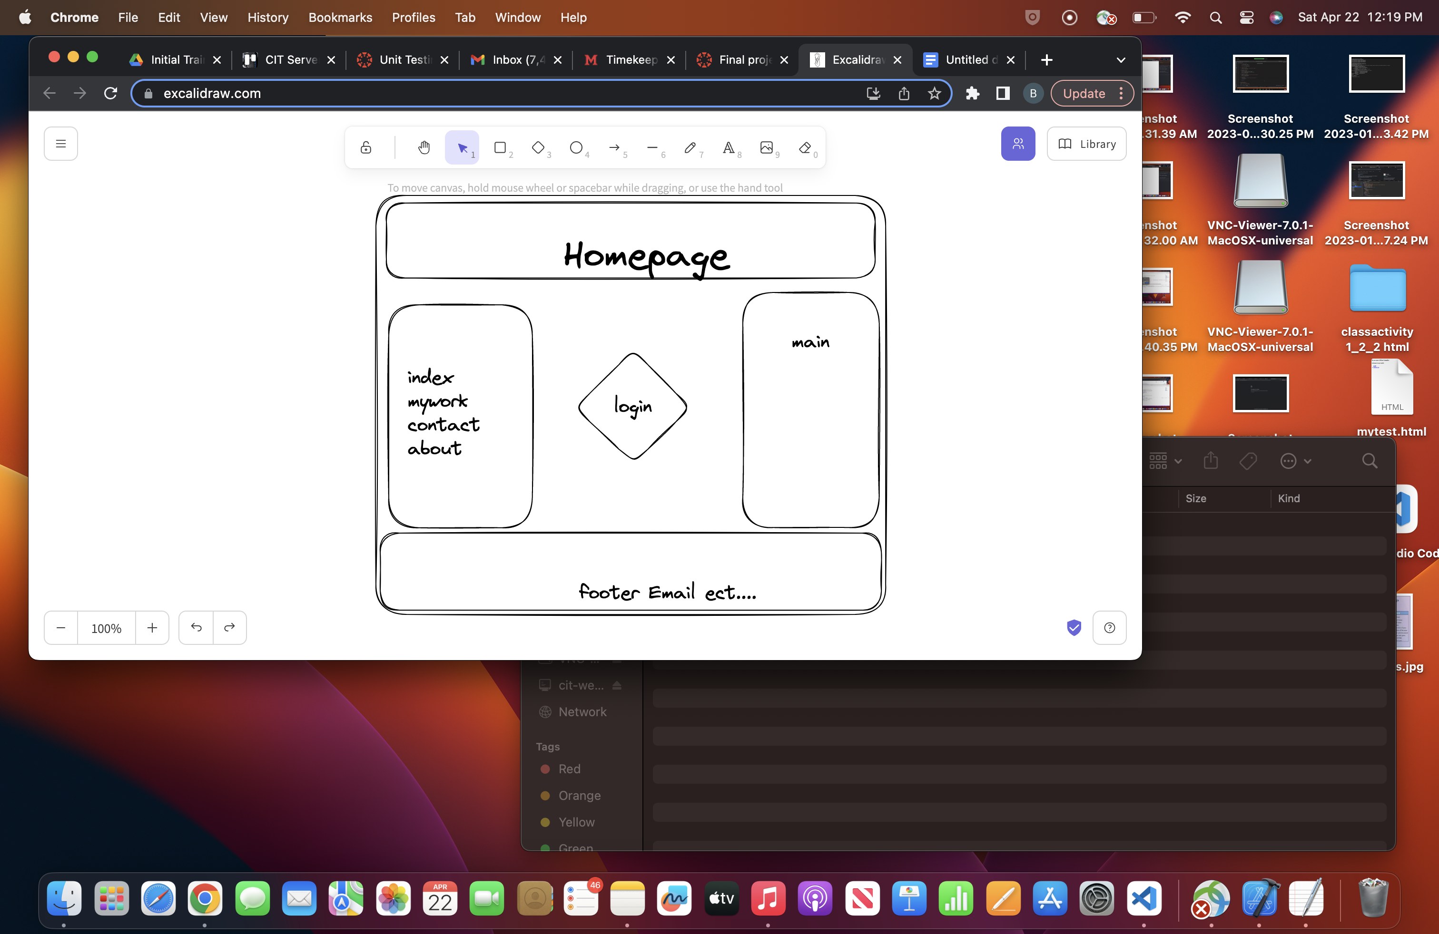Open the Chrome extensions puzzle icon
Screen dimensions: 1439x934
point(972,93)
